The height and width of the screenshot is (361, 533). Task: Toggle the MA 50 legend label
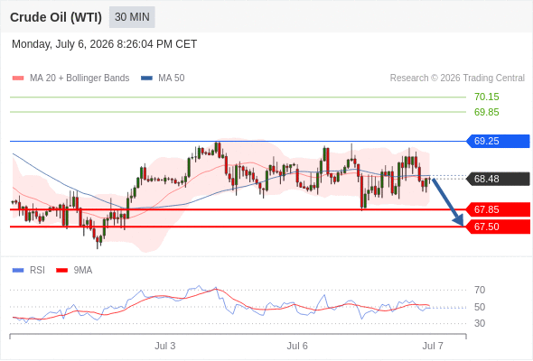(x=172, y=79)
